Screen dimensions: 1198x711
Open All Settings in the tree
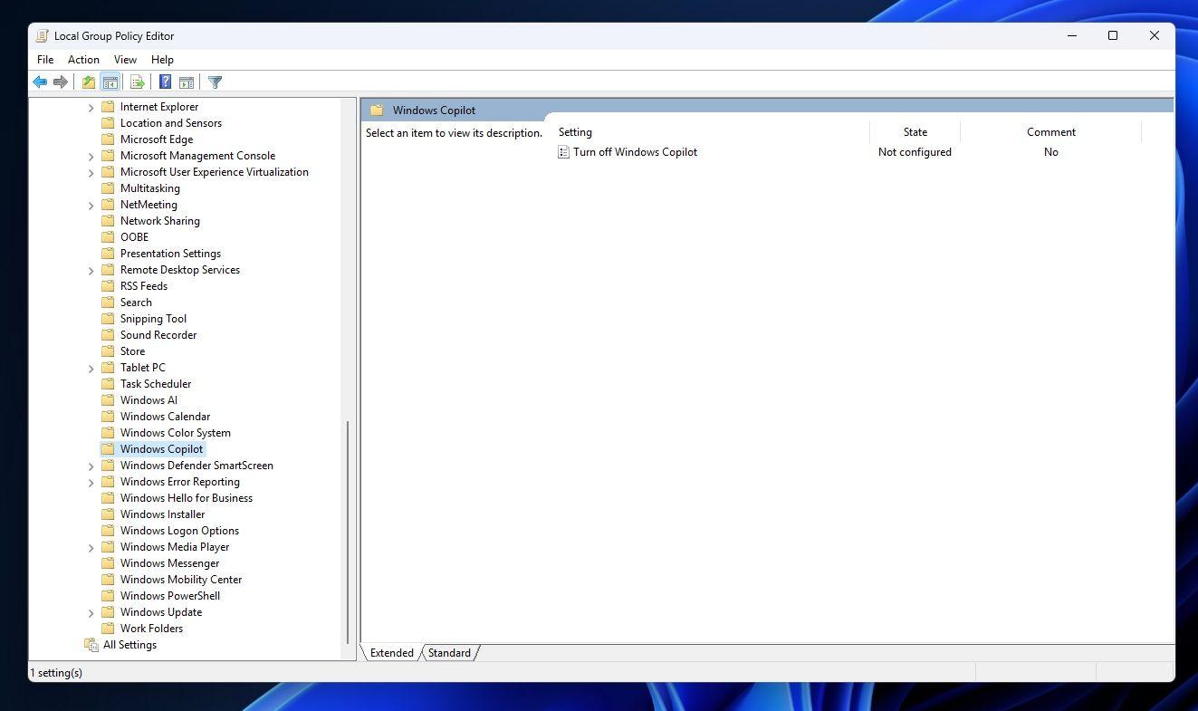(x=129, y=644)
